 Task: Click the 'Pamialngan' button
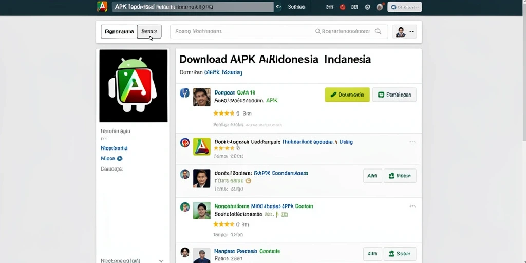394,95
